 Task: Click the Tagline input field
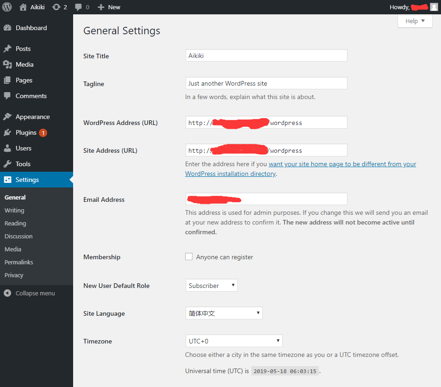tap(266, 83)
